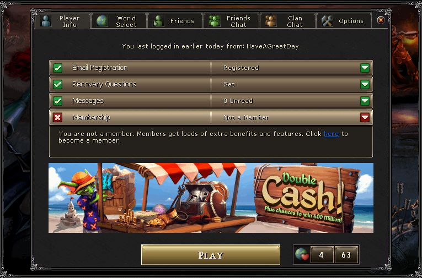Click the Play button
Image resolution: width=422 pixels, height=278 pixels.
pos(211,255)
